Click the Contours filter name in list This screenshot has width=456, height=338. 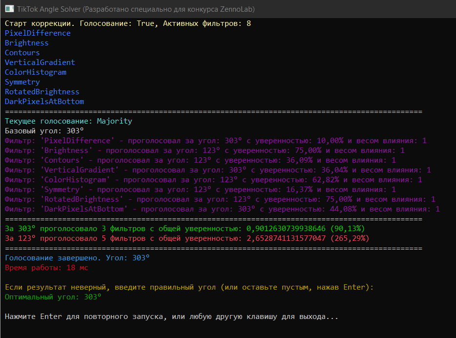point(22,53)
